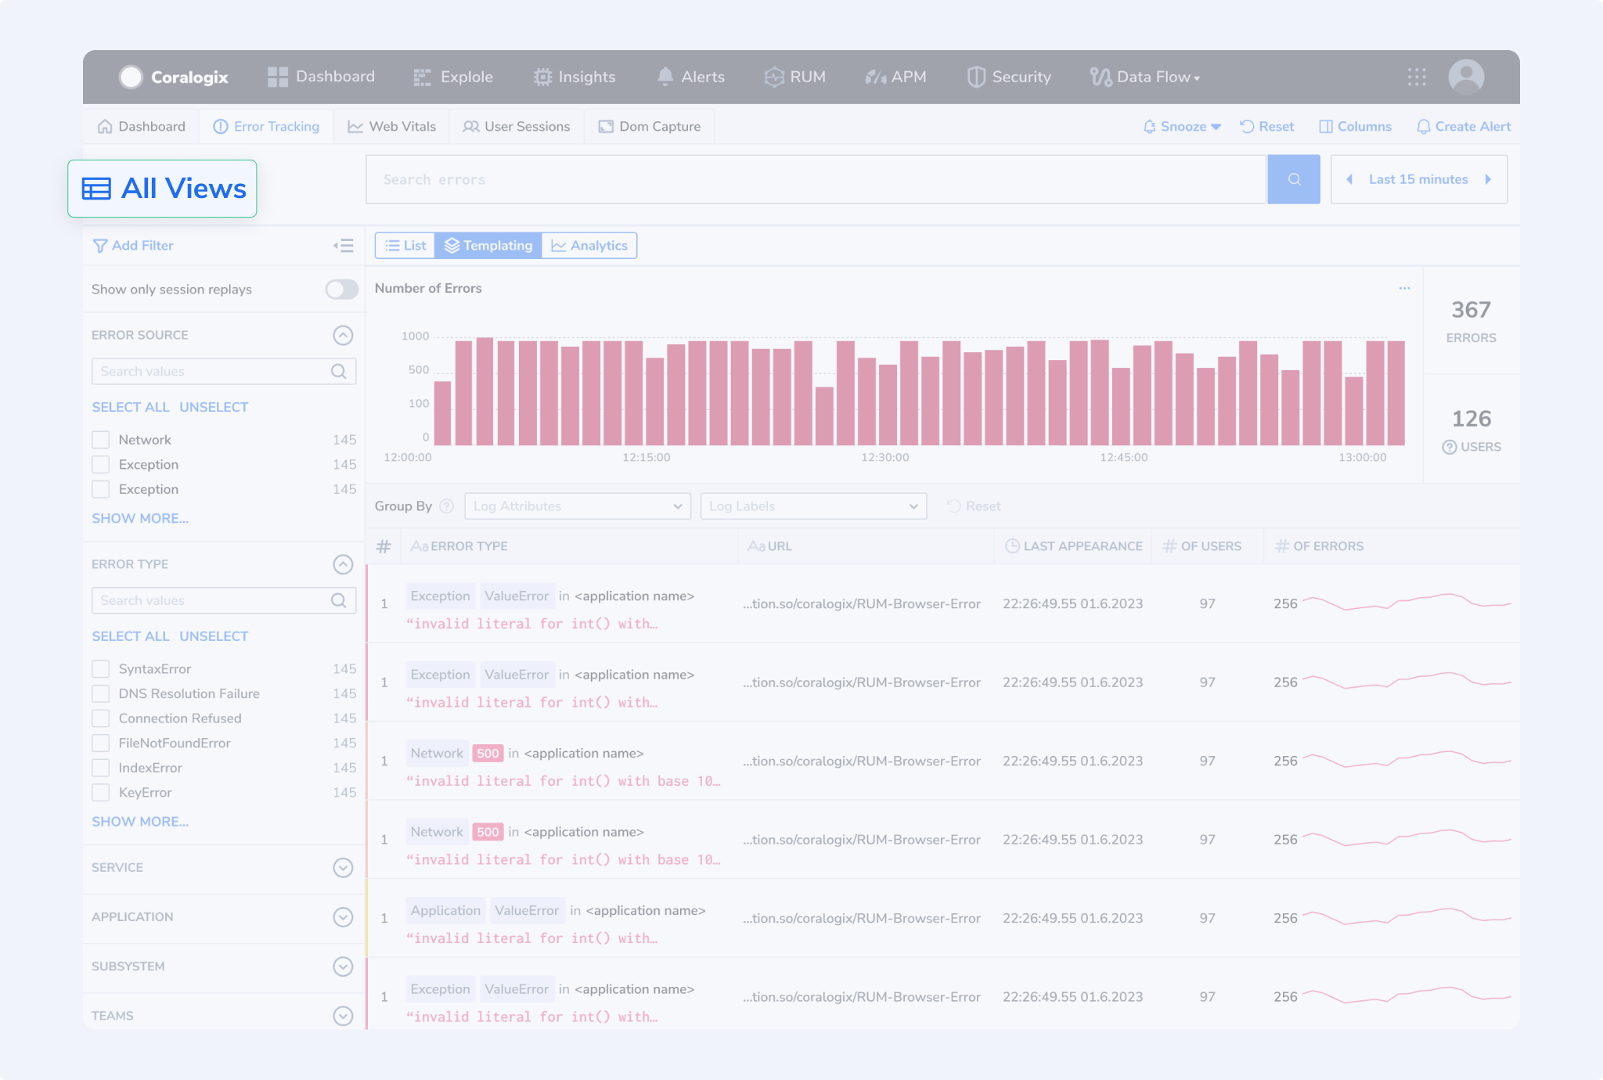Open All Views button

pos(162,189)
